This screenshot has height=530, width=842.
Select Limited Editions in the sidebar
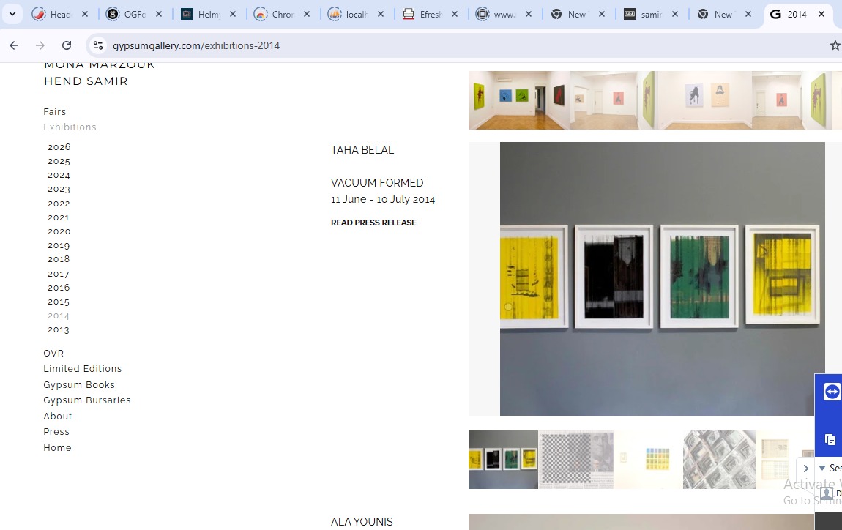coord(82,368)
